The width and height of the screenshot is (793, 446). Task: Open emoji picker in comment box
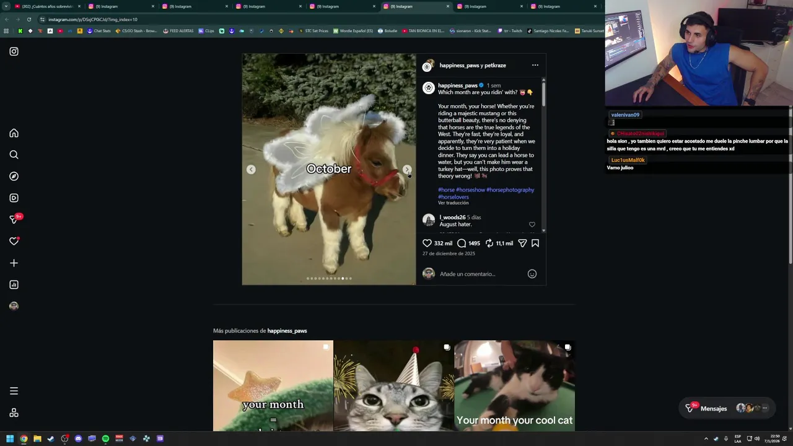pyautogui.click(x=532, y=274)
